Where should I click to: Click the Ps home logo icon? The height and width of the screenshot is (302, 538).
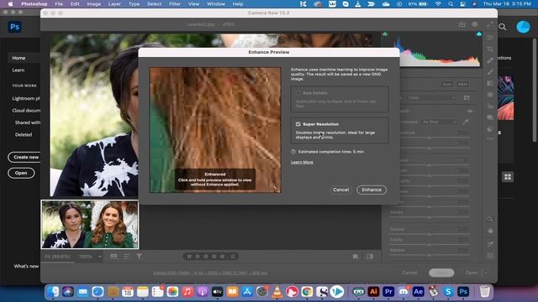click(x=15, y=27)
